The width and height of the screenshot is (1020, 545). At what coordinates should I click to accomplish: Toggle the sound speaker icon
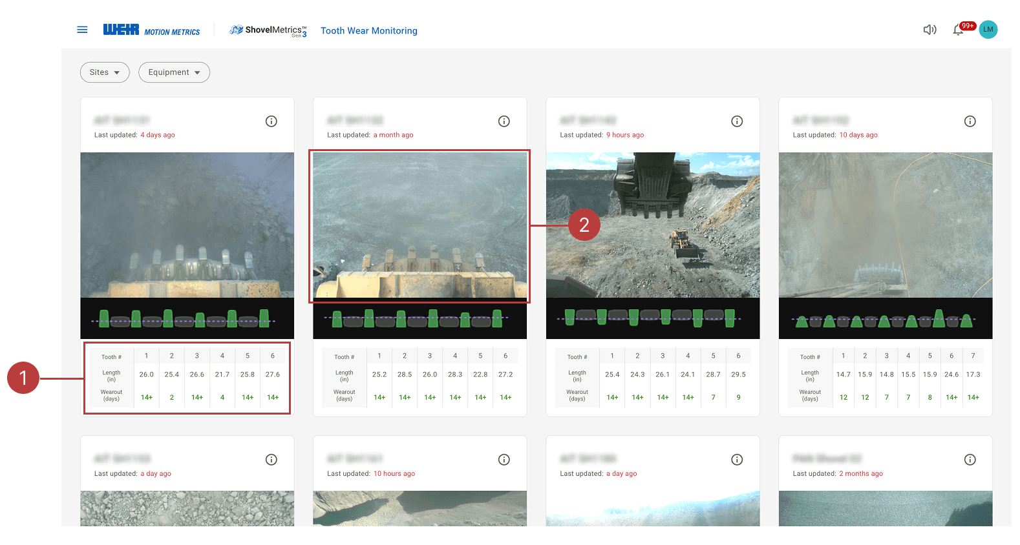(930, 30)
